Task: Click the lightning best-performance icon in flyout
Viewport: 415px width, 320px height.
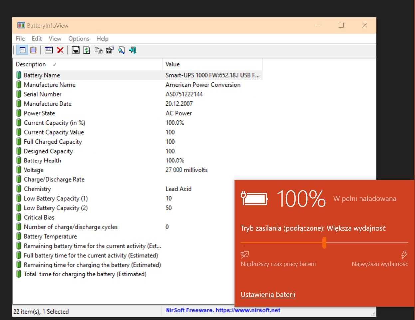Action: point(404,255)
